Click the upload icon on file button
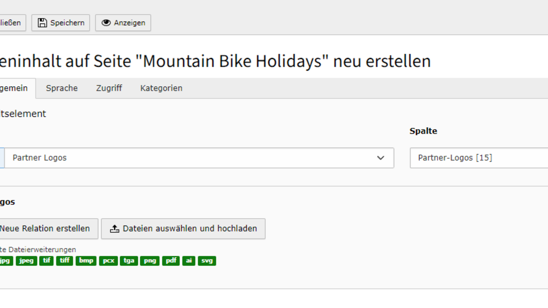Viewport: 548px width, 308px height. click(114, 229)
